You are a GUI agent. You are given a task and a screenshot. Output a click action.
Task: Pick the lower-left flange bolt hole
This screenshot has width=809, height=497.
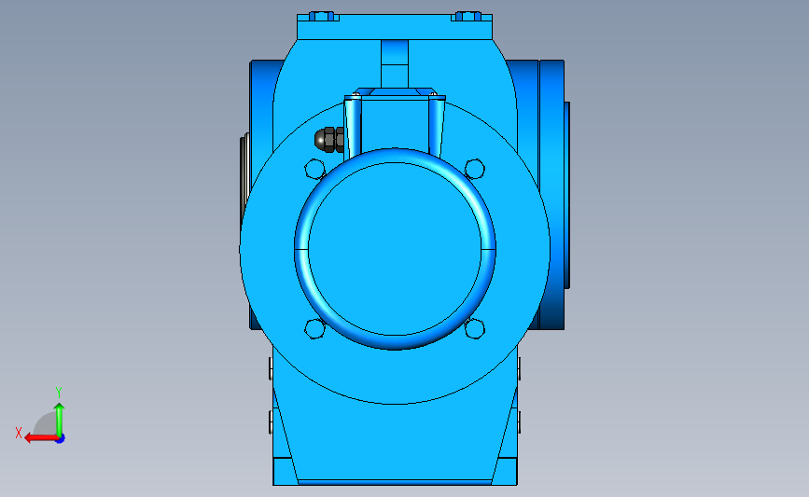click(x=314, y=329)
